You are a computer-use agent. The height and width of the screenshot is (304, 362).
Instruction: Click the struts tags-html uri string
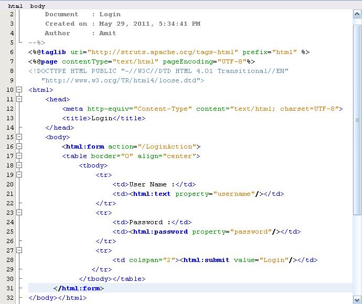163,52
